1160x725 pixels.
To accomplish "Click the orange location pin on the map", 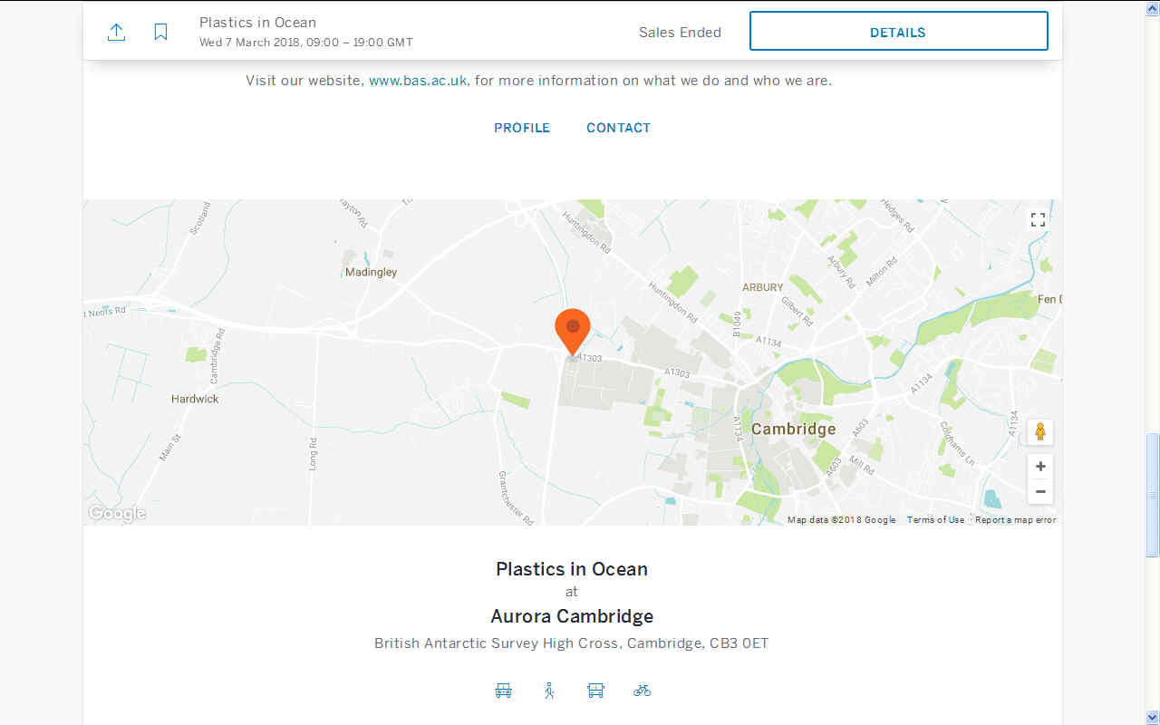I will 572,330.
